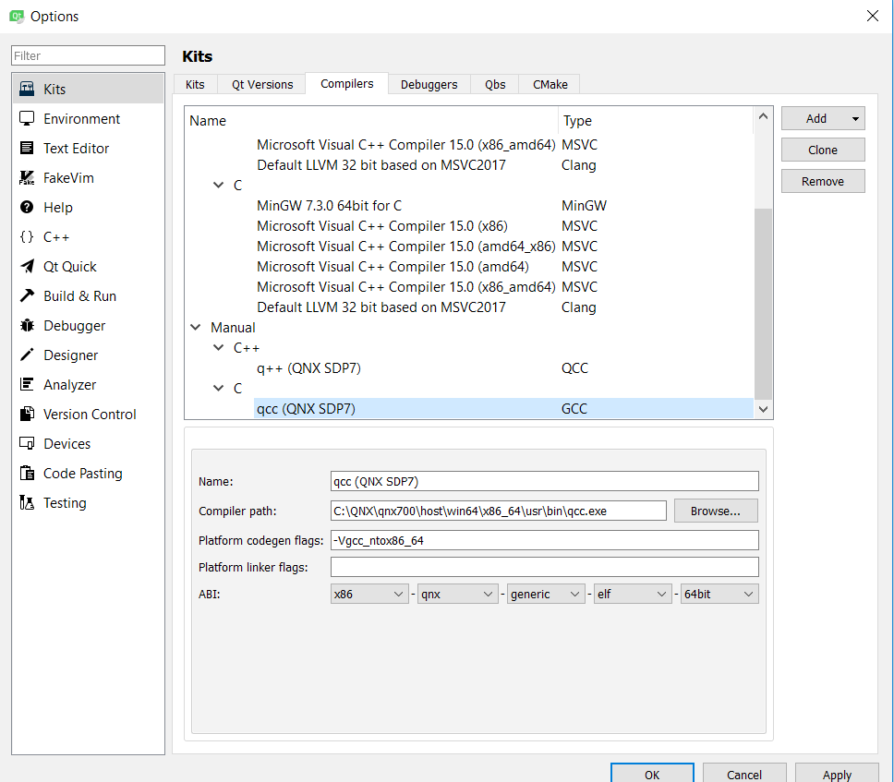Collapse the C group containing qcc

(x=218, y=388)
